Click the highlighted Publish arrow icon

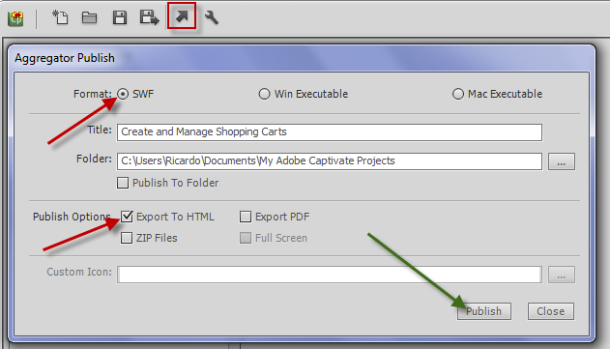pyautogui.click(x=182, y=16)
